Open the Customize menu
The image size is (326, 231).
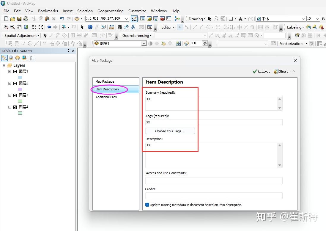[x=137, y=11]
